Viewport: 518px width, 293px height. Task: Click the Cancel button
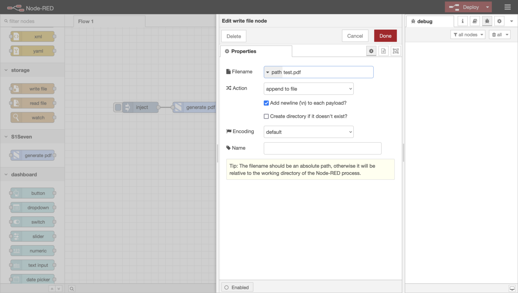click(x=355, y=36)
